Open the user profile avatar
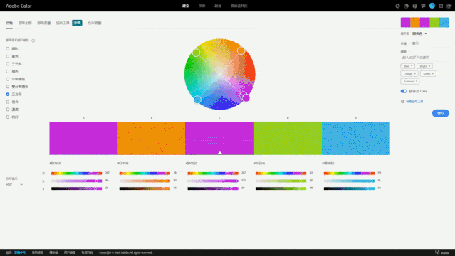This screenshot has width=455, height=256. point(432,6)
